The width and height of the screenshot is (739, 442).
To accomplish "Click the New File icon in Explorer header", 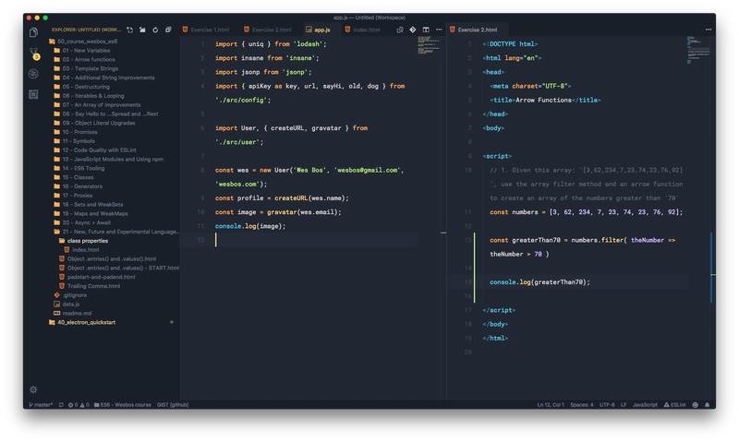I will click(x=129, y=30).
